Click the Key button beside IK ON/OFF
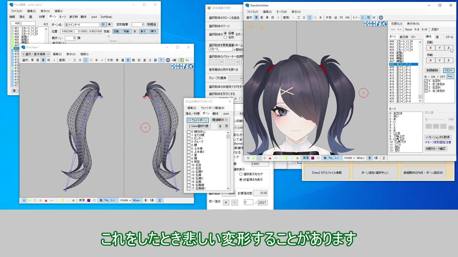 (x=450, y=76)
